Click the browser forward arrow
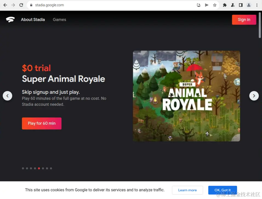262x199 pixels. [13, 5]
